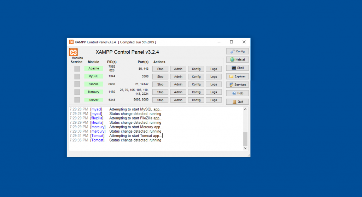Stop the MySQL module
362x197 pixels.
tap(160, 77)
